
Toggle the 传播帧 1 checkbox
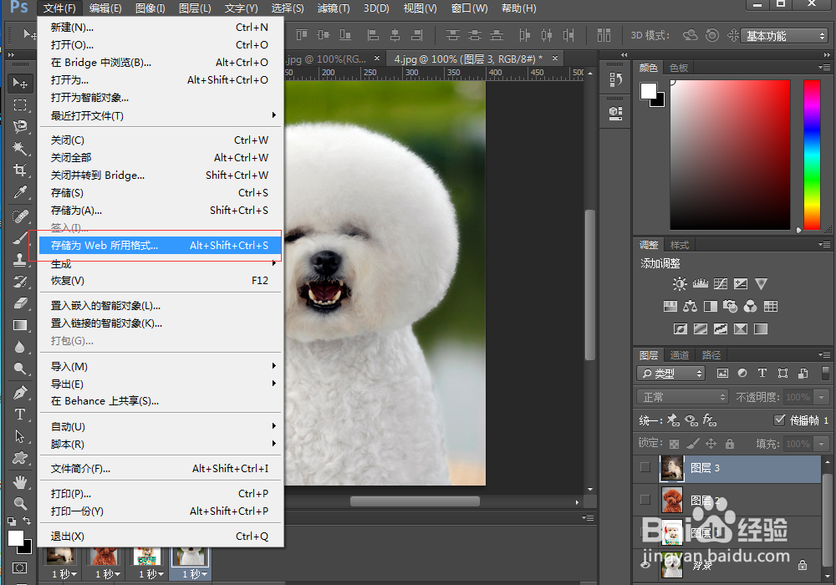tap(780, 420)
